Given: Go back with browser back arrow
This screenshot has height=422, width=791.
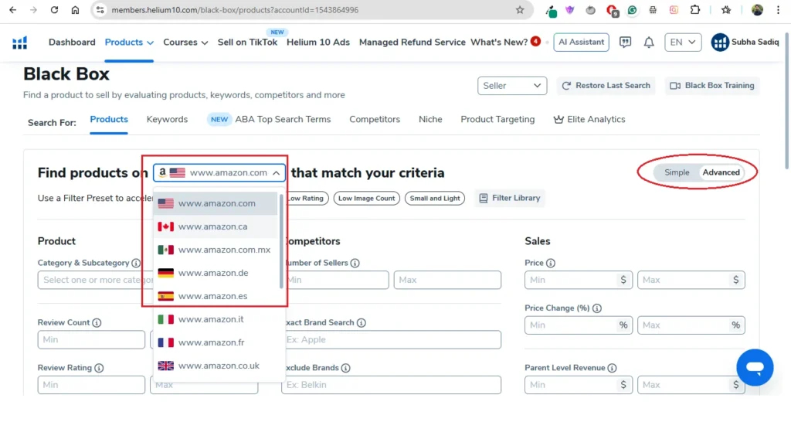Looking at the screenshot, I should (12, 10).
